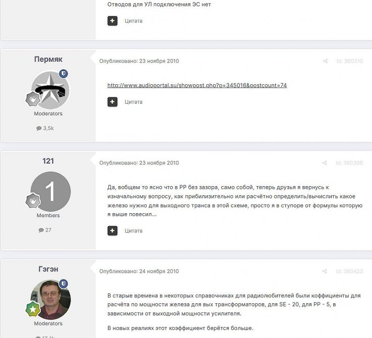Open the 121 username profile
Image resolution: width=372 pixels, height=338 pixels.
tap(48, 161)
